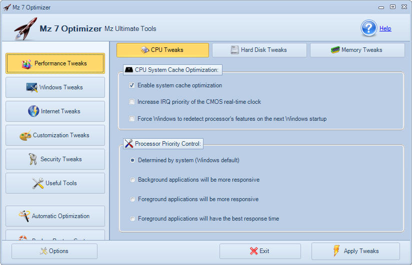412x265 pixels.
Task: Click the Internet Tweaks globe icon
Action: coord(33,111)
